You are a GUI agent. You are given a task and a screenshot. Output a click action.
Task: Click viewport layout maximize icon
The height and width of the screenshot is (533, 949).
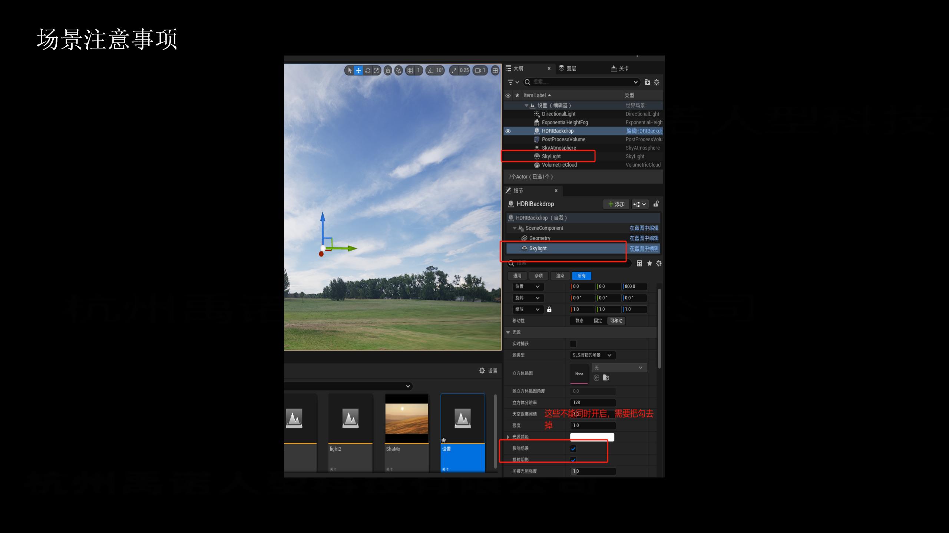click(495, 70)
